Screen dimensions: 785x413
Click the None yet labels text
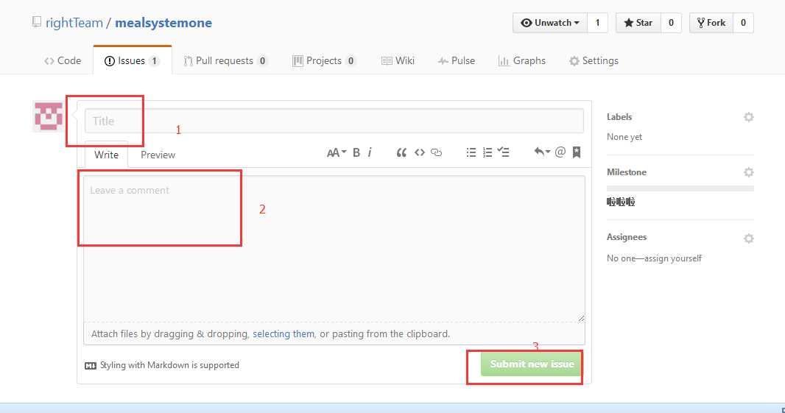(624, 137)
